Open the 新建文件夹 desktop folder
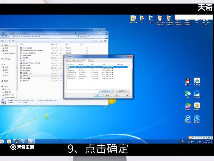The width and height of the screenshot is (214, 161). point(133,19)
